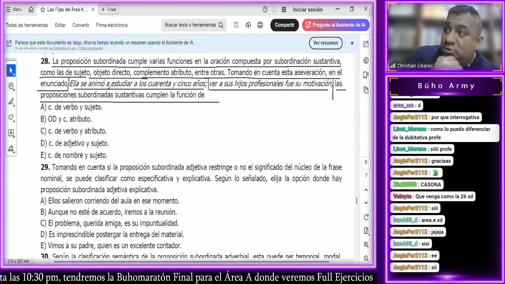This screenshot has height=284, width=505.
Task: Click the zoom in magnifier
Action: click(366, 245)
